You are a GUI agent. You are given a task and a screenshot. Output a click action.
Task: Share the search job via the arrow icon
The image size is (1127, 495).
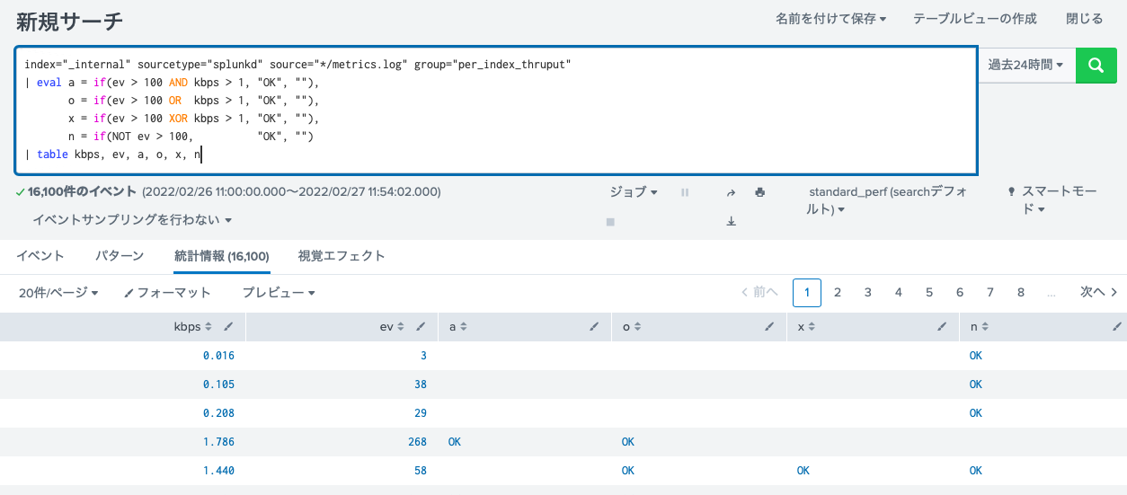[731, 192]
